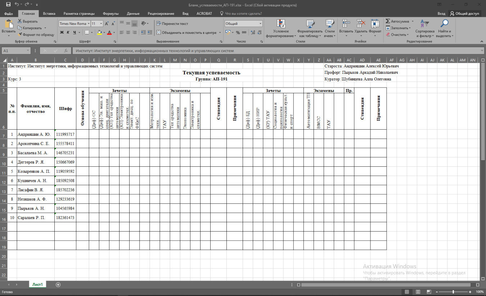Open Conditional Formatting (Условное форматирование)
This screenshot has width=486, height=296.
coord(281,28)
